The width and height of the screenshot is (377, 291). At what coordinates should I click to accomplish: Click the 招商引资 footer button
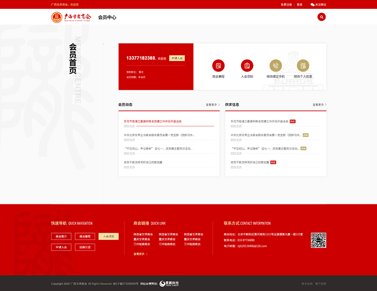click(x=85, y=247)
